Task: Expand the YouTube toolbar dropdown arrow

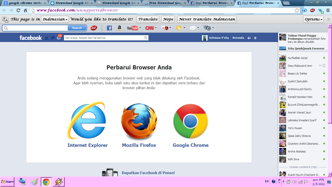Action: pos(140,28)
